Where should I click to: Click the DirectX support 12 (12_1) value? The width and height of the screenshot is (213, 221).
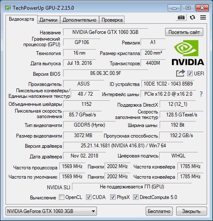pos(178,104)
